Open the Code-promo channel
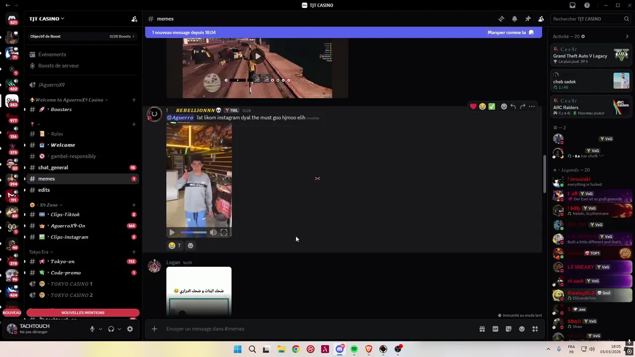 83,273
